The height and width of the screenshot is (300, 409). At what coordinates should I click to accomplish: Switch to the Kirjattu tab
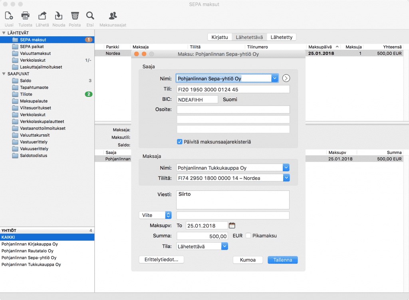point(220,37)
